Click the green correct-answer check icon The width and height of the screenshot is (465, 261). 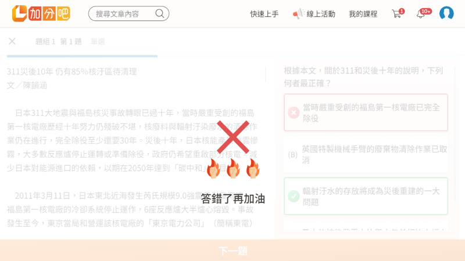[x=294, y=196]
